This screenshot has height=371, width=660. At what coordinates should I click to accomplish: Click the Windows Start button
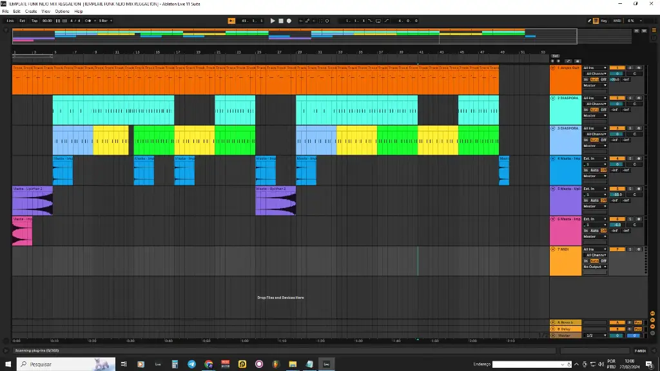click(x=8, y=365)
